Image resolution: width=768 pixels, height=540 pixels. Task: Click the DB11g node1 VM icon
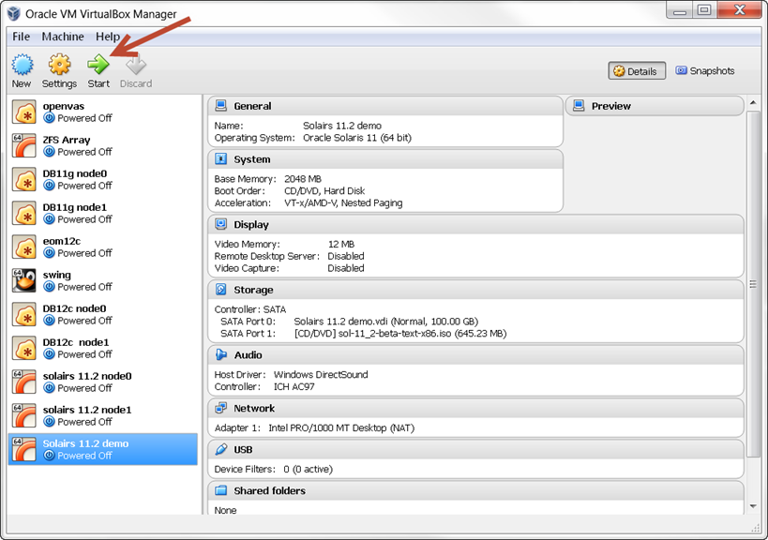pyautogui.click(x=24, y=214)
